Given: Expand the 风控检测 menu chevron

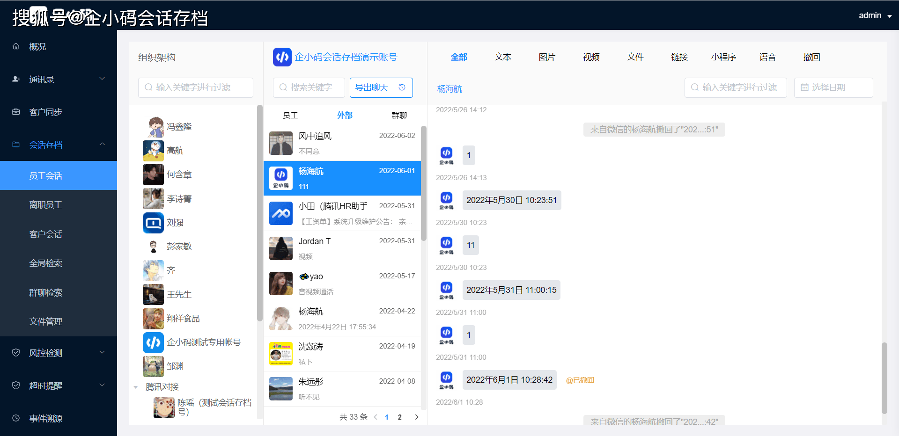Looking at the screenshot, I should pyautogui.click(x=102, y=352).
